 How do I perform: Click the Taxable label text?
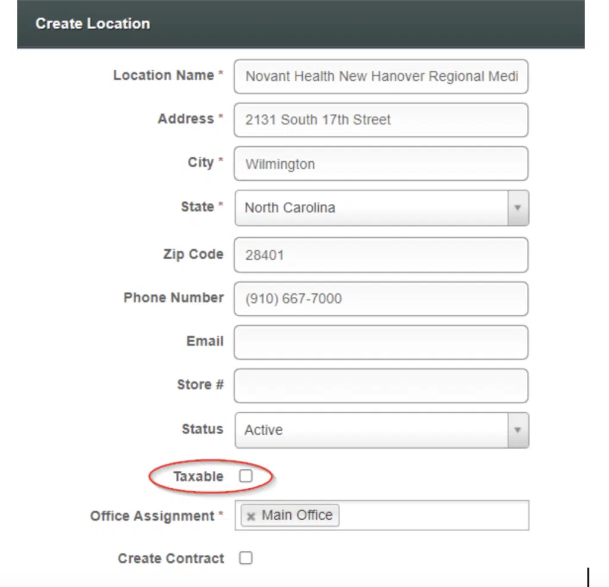[198, 476]
